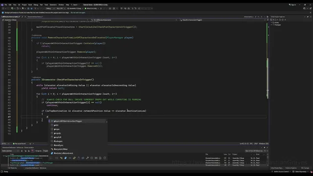This screenshot has height=176, width=313.
Task: Toggle the classes filter icon in IntelliSense
Action: 61,158
